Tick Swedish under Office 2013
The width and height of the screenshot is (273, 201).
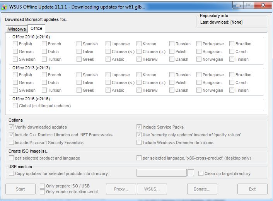tap(15, 90)
